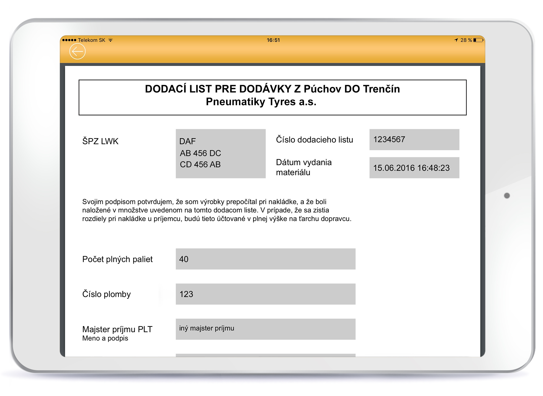Click 'Pneumatiky Tyres a.s.' title line
The height and width of the screenshot is (396, 543).
pos(261,102)
